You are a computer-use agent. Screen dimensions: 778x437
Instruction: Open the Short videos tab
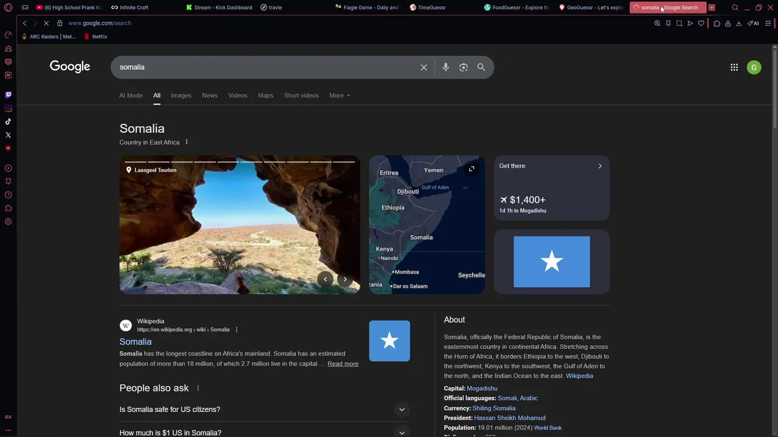pyautogui.click(x=301, y=95)
